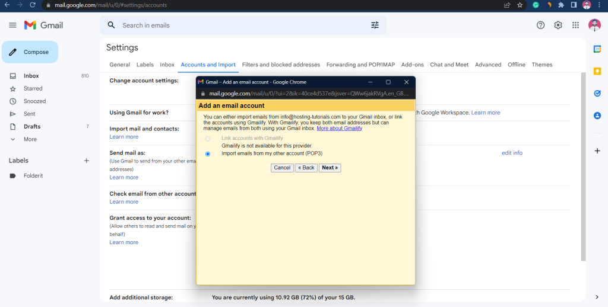The height and width of the screenshot is (307, 608).
Task: Share this page from address bar
Action: click(507, 5)
